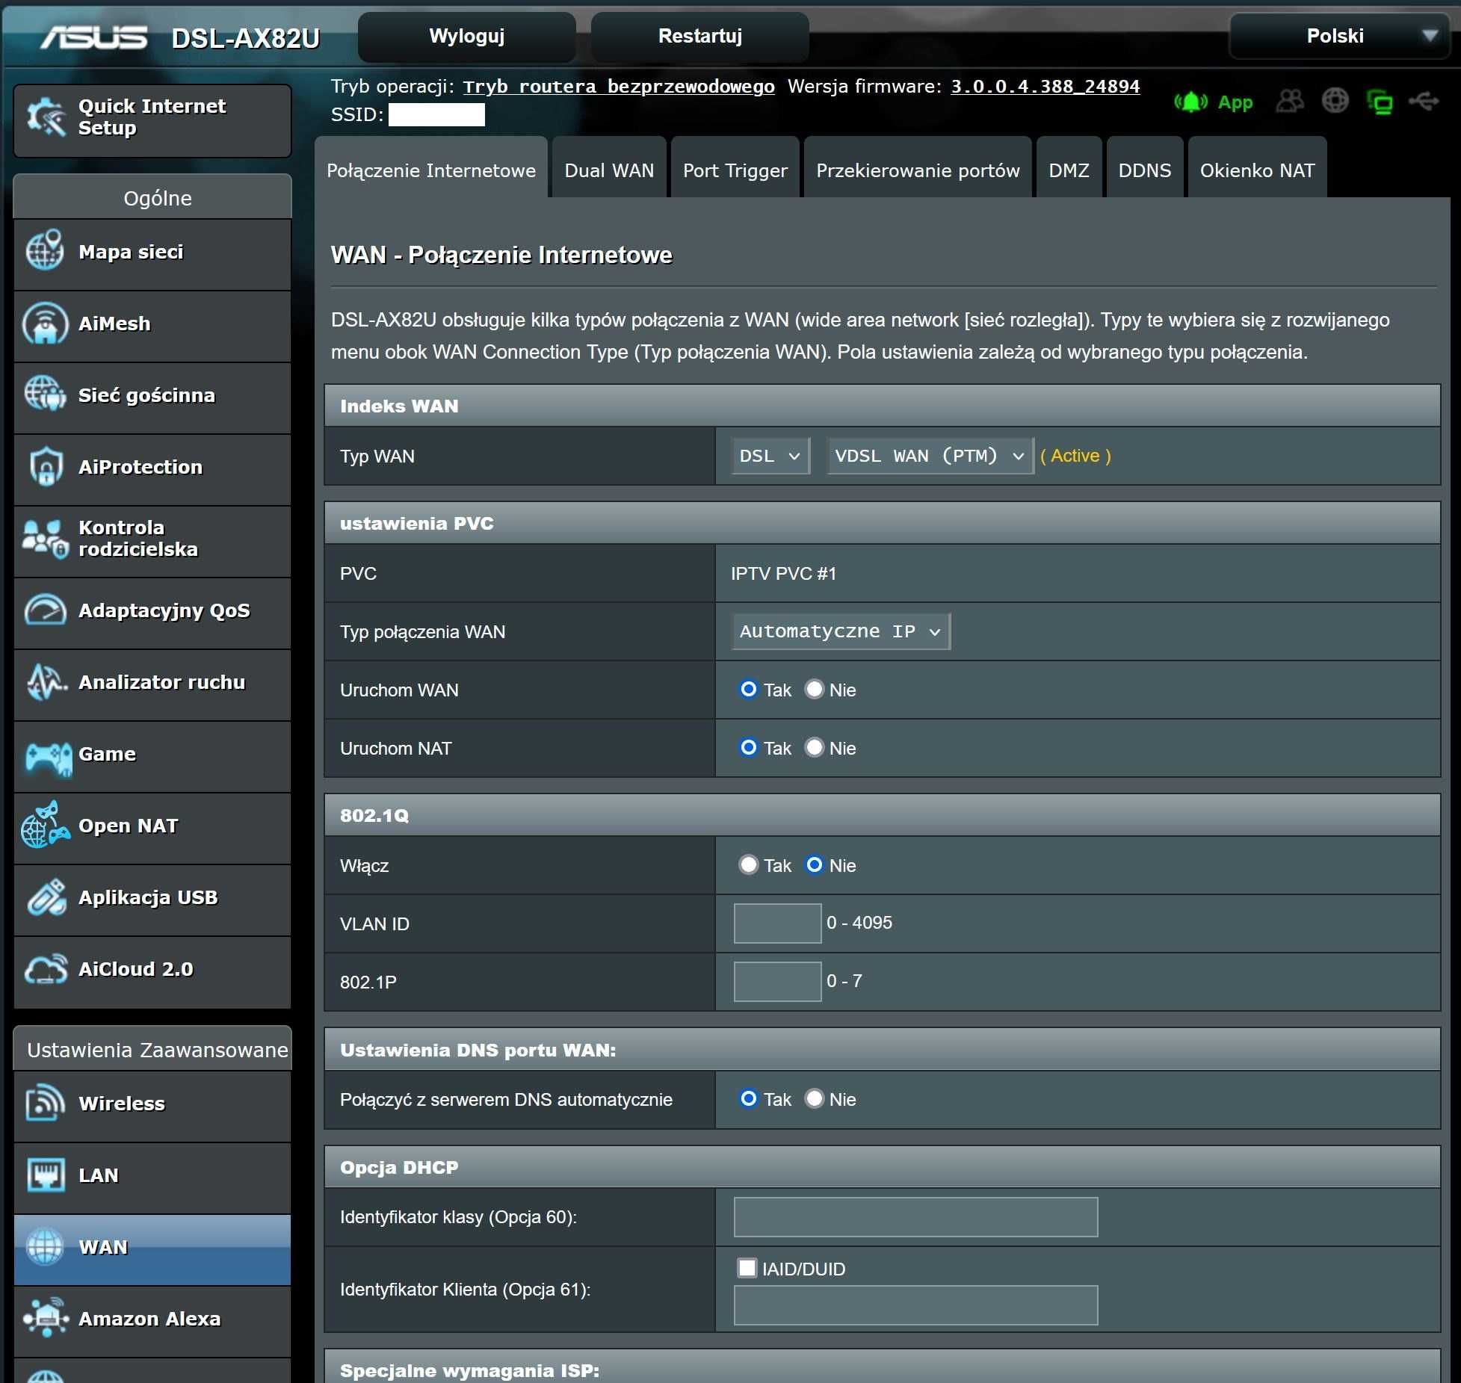Open firmware version 3.0.0.4.388_24894 link
Screen dimensions: 1461x1383
(1045, 87)
